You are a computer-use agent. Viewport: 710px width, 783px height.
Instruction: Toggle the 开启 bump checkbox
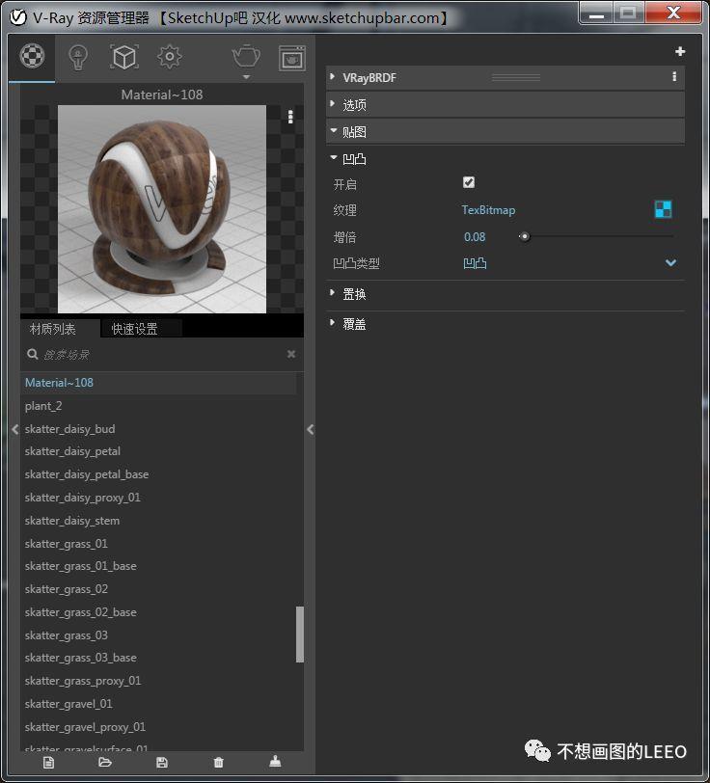469,183
